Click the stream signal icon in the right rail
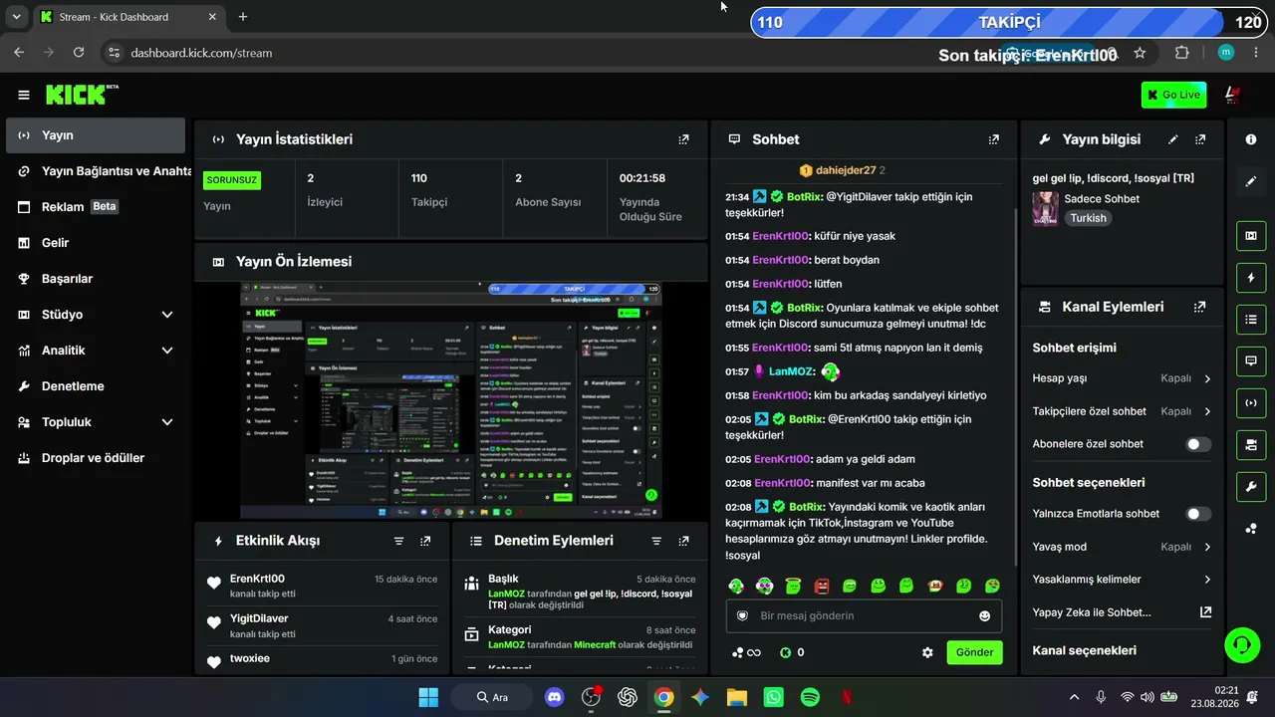1275x717 pixels. [1251, 402]
